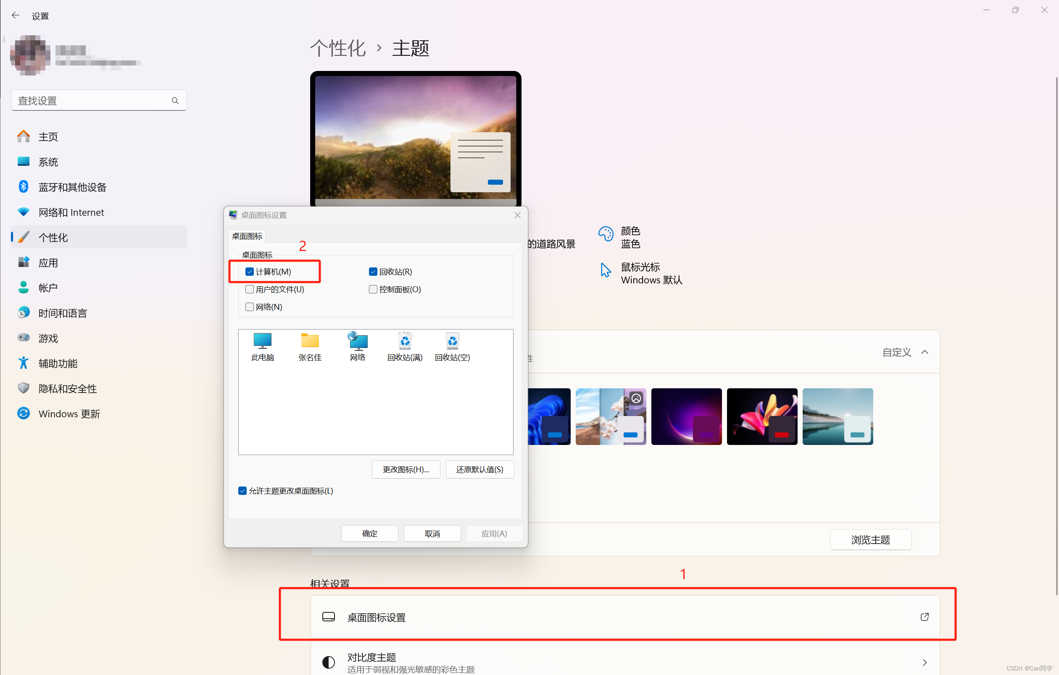Check the 网络(N) checkbox

coord(249,306)
